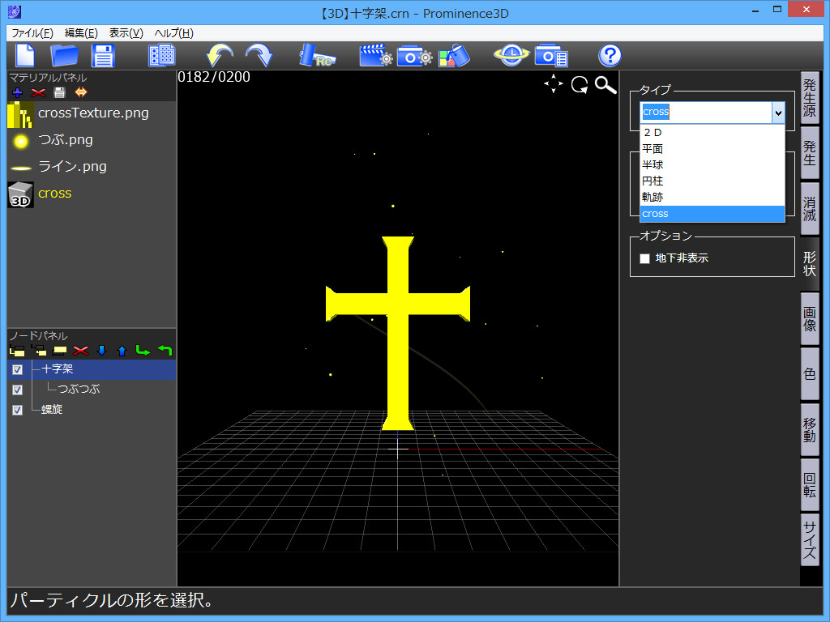Select the cross 3D material
The height and width of the screenshot is (622, 830).
click(x=92, y=194)
